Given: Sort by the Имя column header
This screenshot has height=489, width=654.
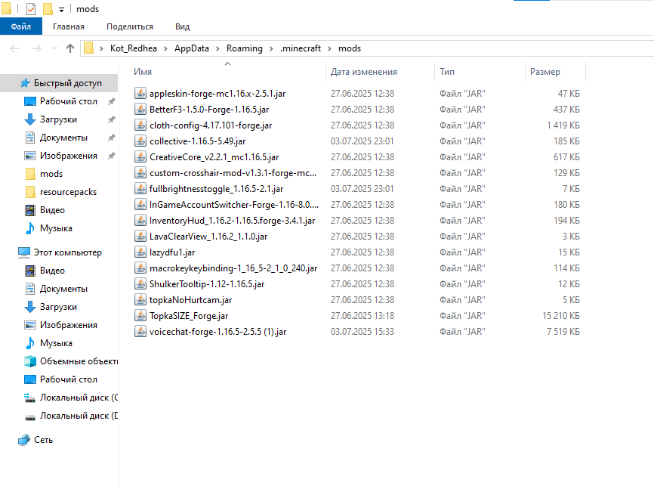Looking at the screenshot, I should (x=143, y=72).
